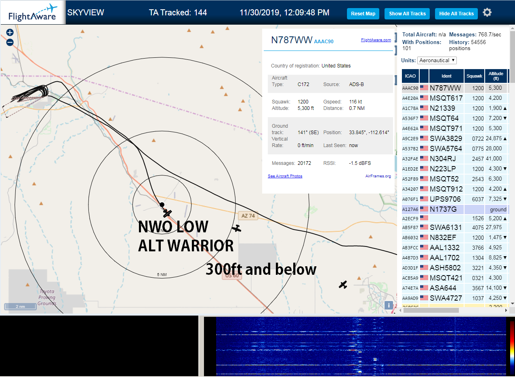Click the AZ 74 road label on map
This screenshot has height=377, width=515.
pos(248,216)
